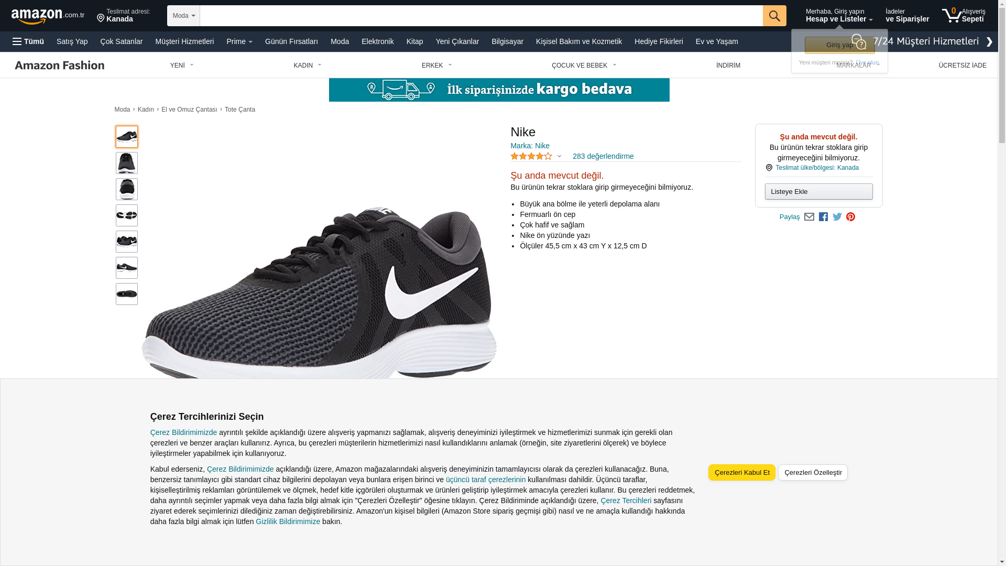Select the second shoe thumbnail image

click(x=127, y=163)
